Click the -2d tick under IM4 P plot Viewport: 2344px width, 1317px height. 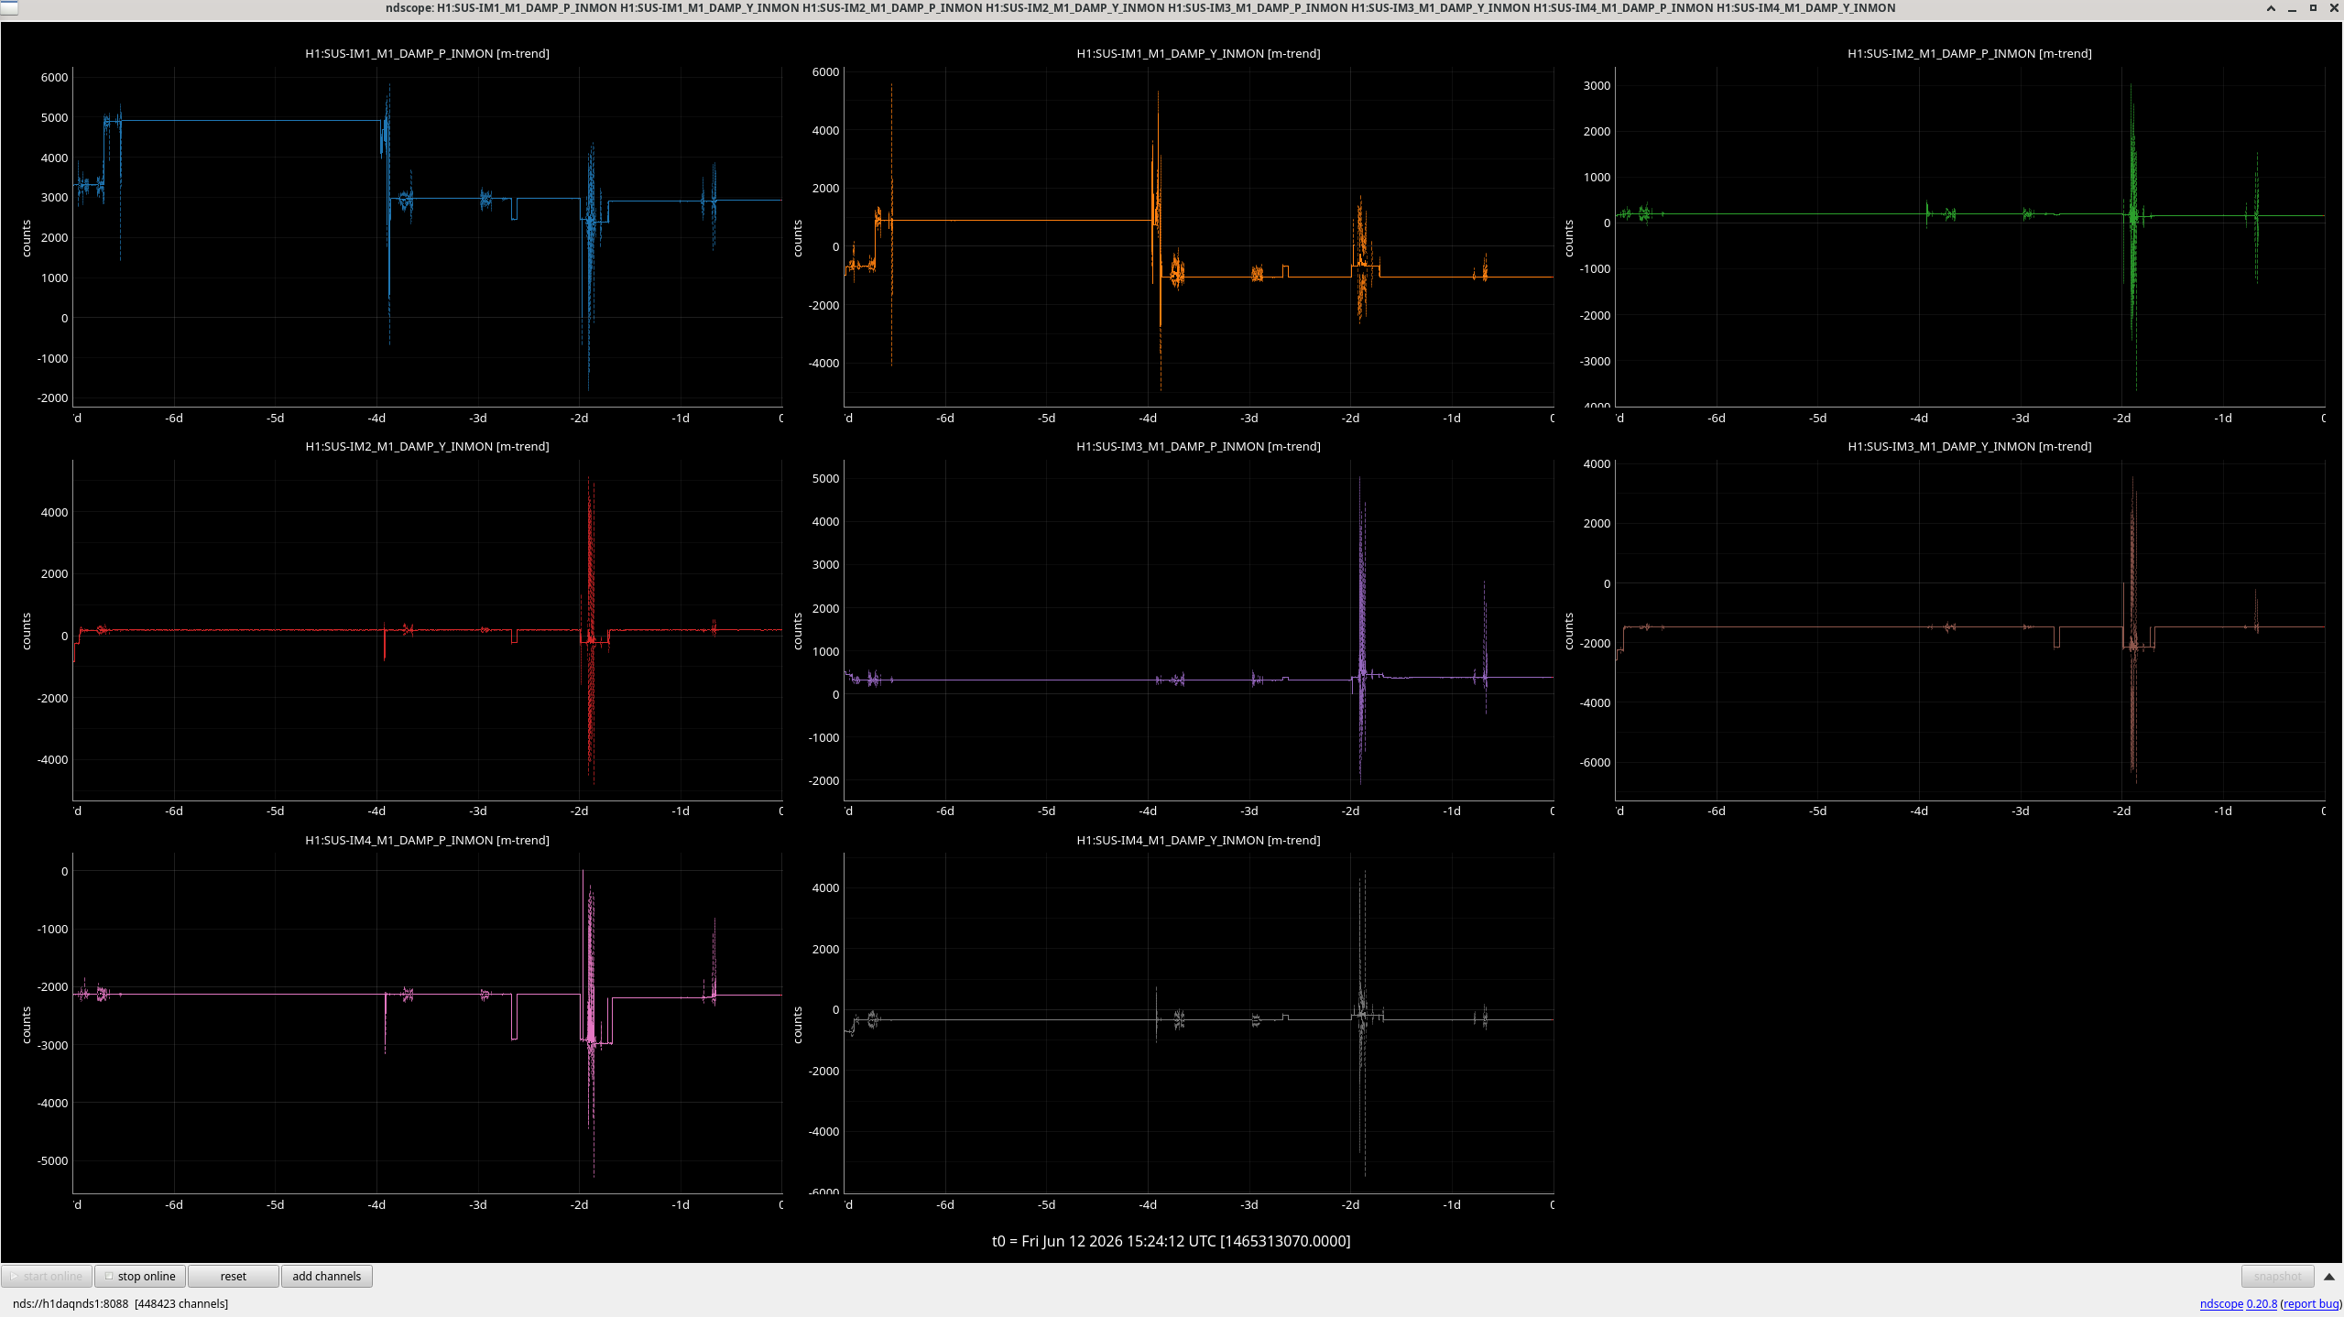coord(579,1205)
